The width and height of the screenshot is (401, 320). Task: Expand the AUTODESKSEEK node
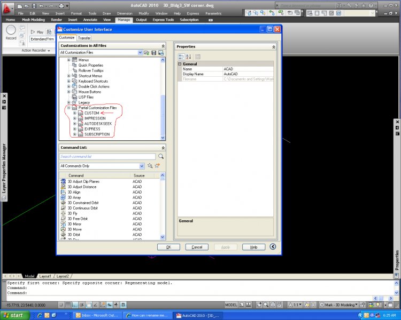pyautogui.click(x=75, y=124)
